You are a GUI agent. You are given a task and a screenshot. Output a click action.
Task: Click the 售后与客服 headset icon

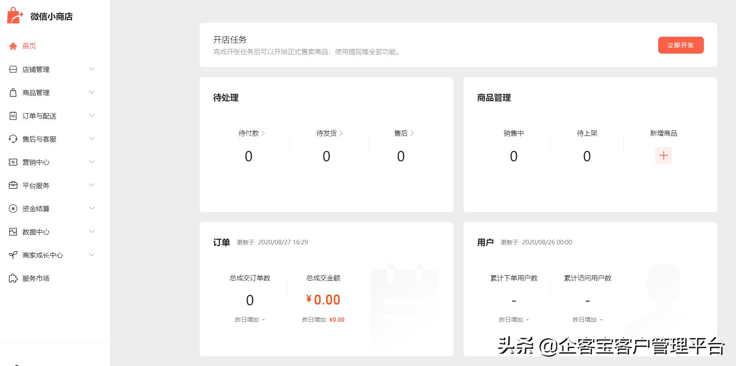click(13, 139)
